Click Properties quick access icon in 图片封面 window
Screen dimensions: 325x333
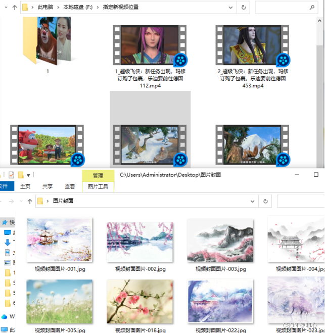click(11, 175)
